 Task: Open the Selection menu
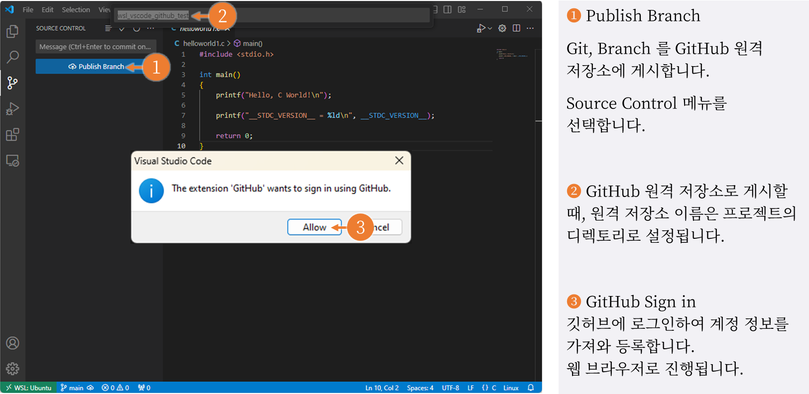(76, 9)
